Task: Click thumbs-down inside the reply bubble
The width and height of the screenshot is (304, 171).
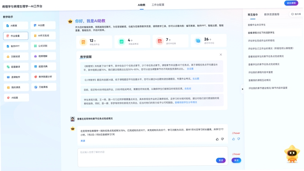Action: [222, 139]
